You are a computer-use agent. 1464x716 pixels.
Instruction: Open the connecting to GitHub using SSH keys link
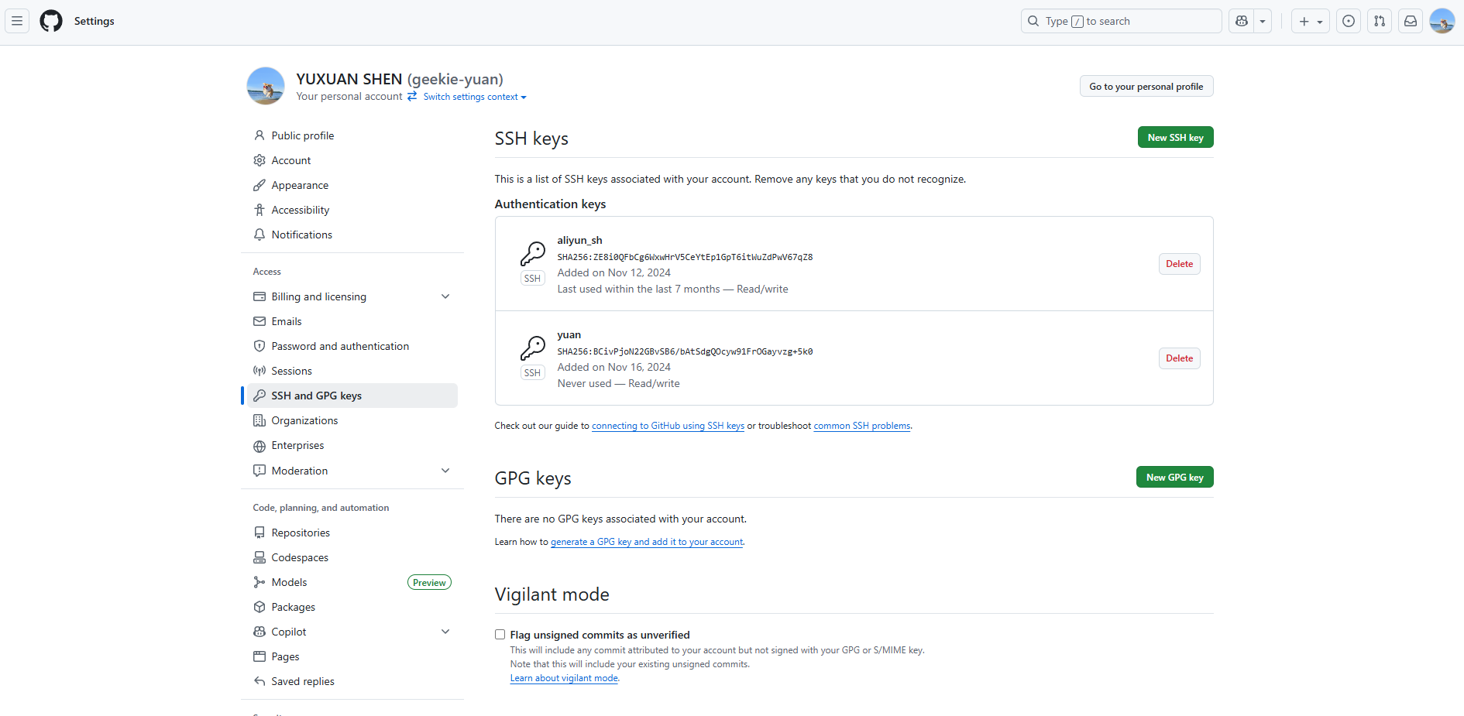[668, 426]
